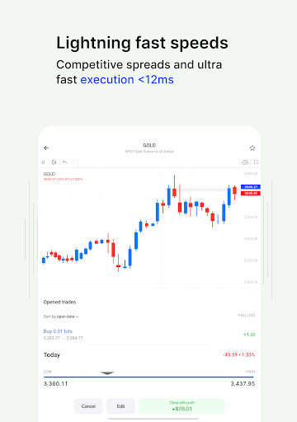Screen dimensions: 297x422
Task: Click the red price label on the chart axis
Action: click(251, 193)
